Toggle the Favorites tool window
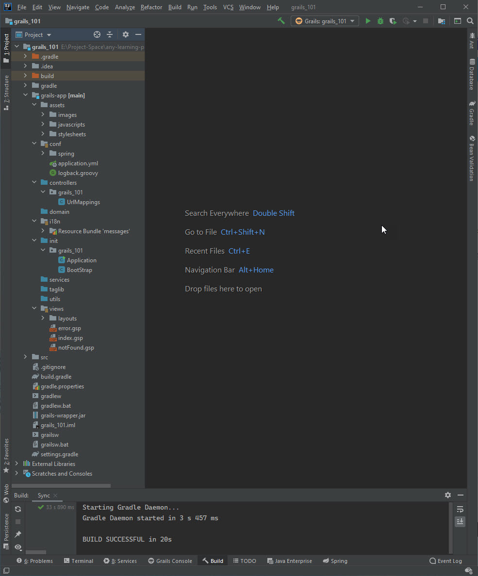This screenshot has height=576, width=478. click(6, 456)
